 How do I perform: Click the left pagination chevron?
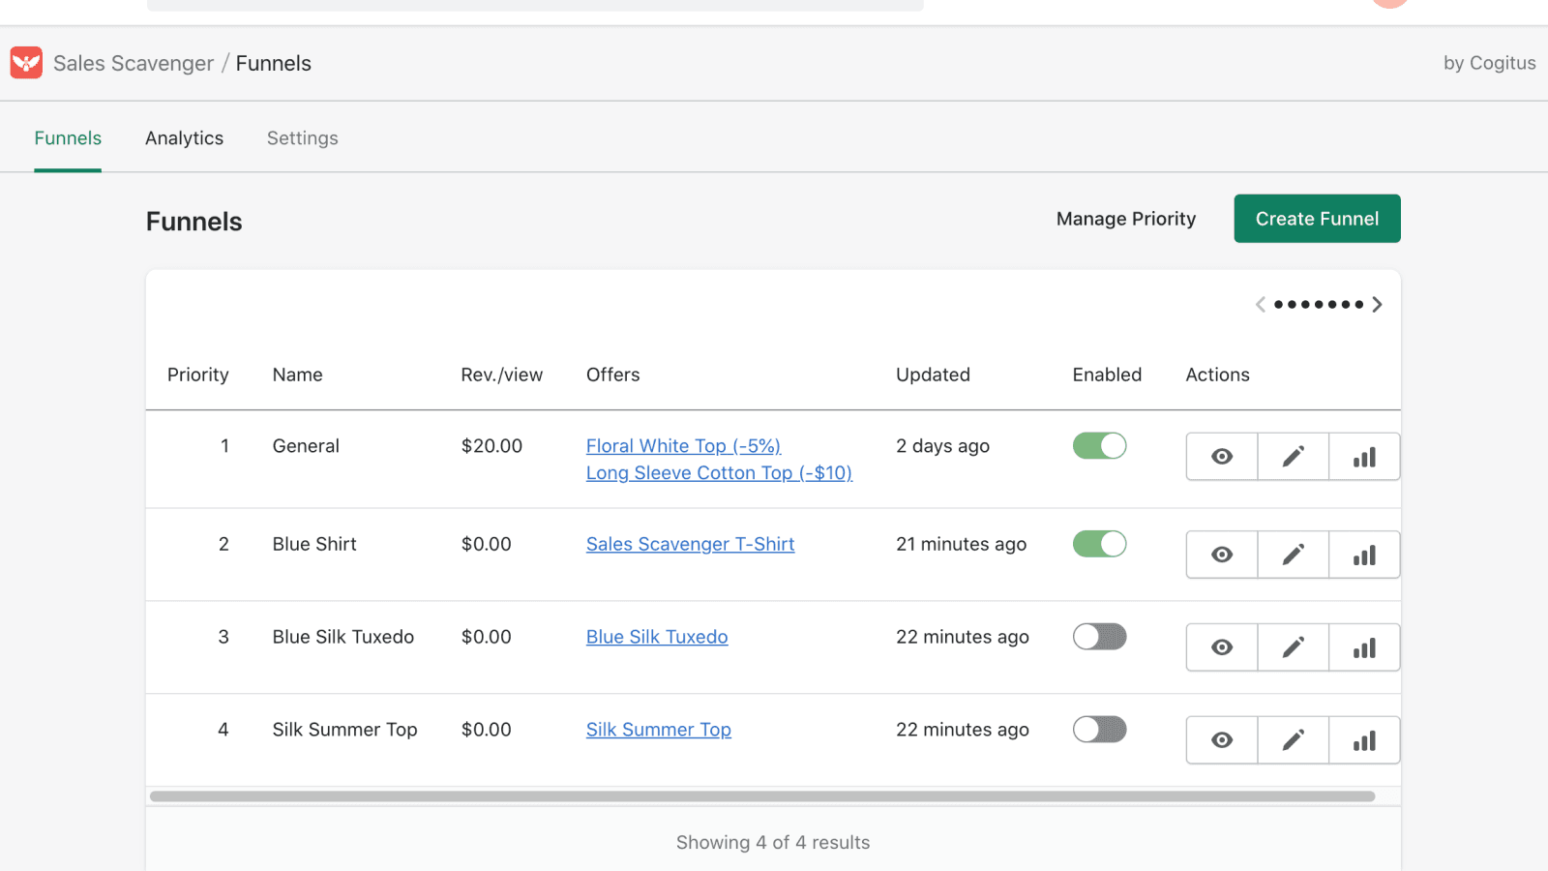(x=1261, y=304)
